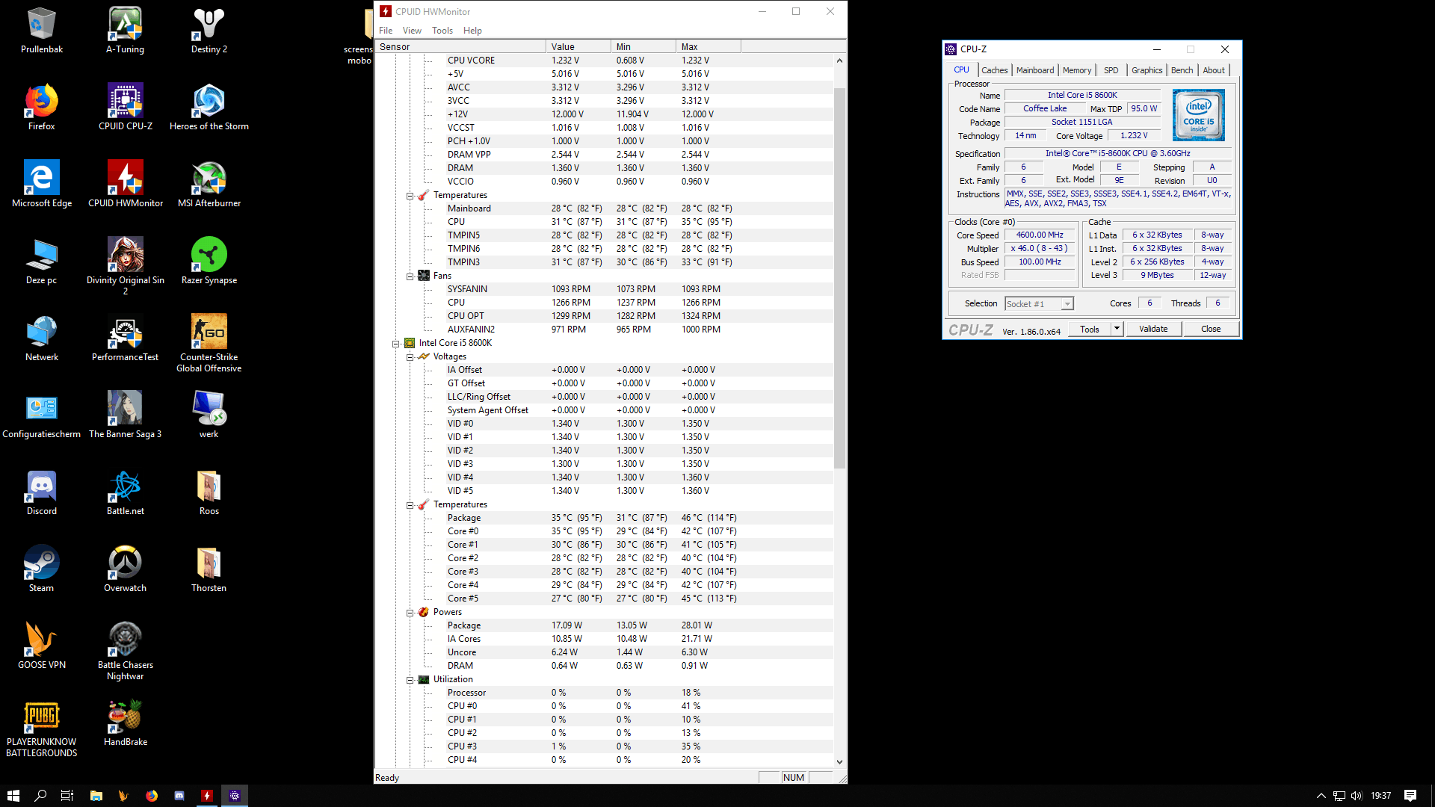Collapse the Fans node in HWMonitor
Viewport: 1435px width, 807px height.
coord(410,276)
